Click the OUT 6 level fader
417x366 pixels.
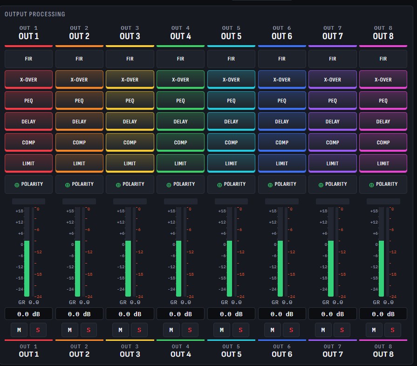click(280, 252)
